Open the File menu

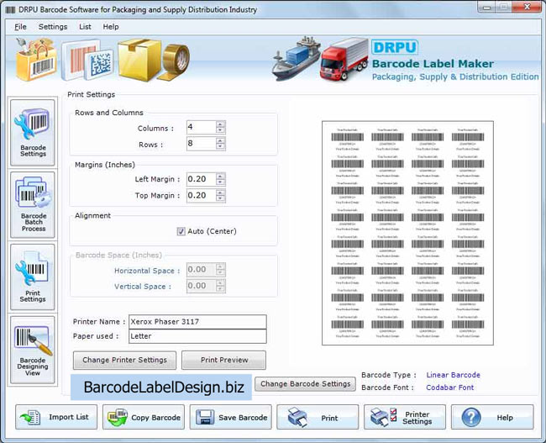pyautogui.click(x=21, y=27)
